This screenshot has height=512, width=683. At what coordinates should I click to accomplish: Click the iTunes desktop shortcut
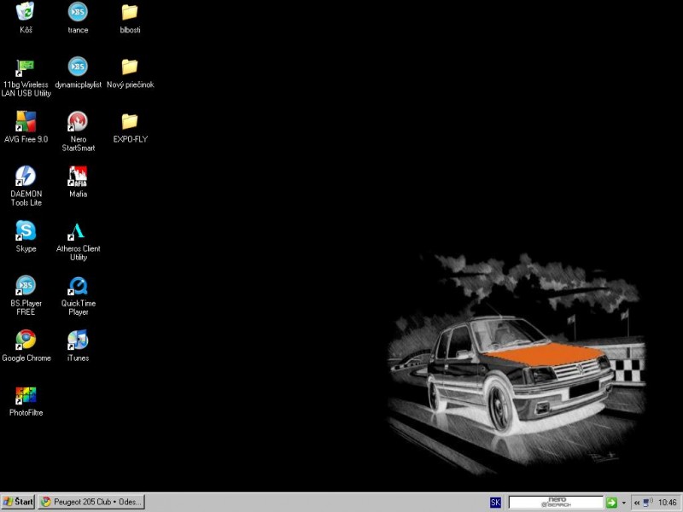tap(78, 340)
